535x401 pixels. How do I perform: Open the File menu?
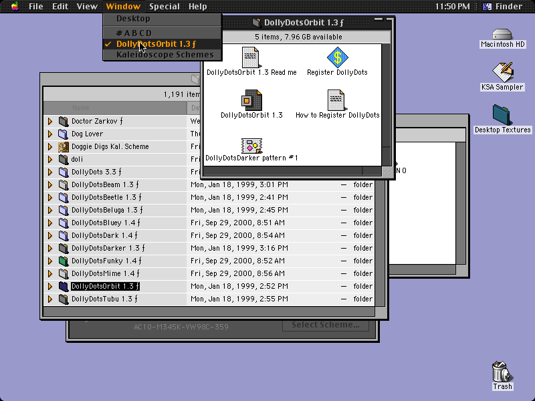tap(36, 7)
